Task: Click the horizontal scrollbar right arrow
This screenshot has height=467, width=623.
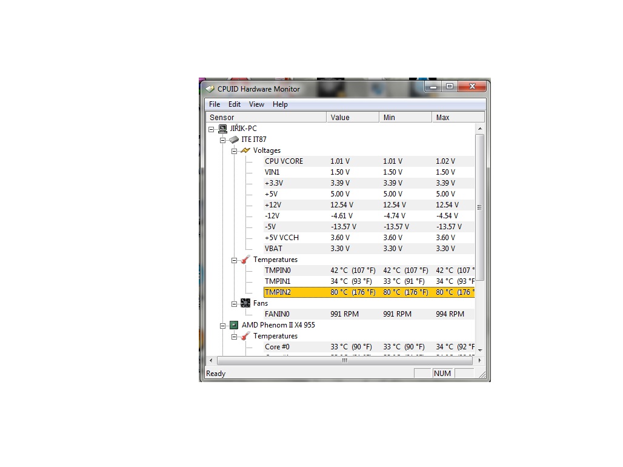Action: (479, 360)
